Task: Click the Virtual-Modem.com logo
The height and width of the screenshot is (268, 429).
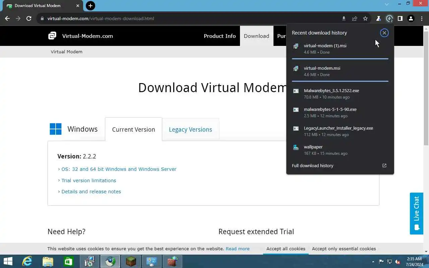Action: coord(80,36)
